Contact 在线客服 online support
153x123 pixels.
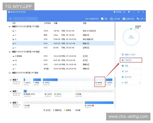(118, 12)
